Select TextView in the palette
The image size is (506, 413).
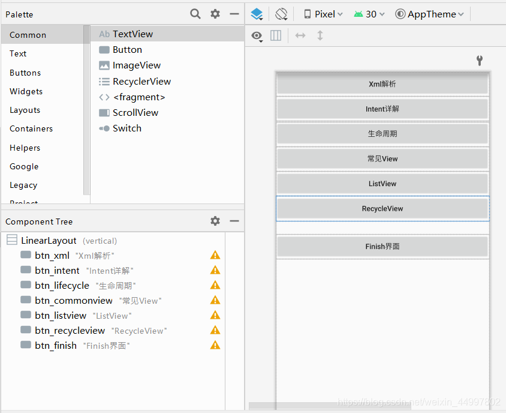tap(167, 34)
